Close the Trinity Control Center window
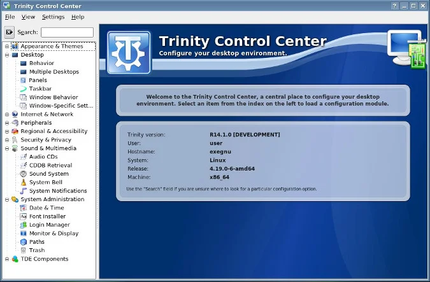Image resolution: width=430 pixels, height=282 pixels. coord(423,6)
